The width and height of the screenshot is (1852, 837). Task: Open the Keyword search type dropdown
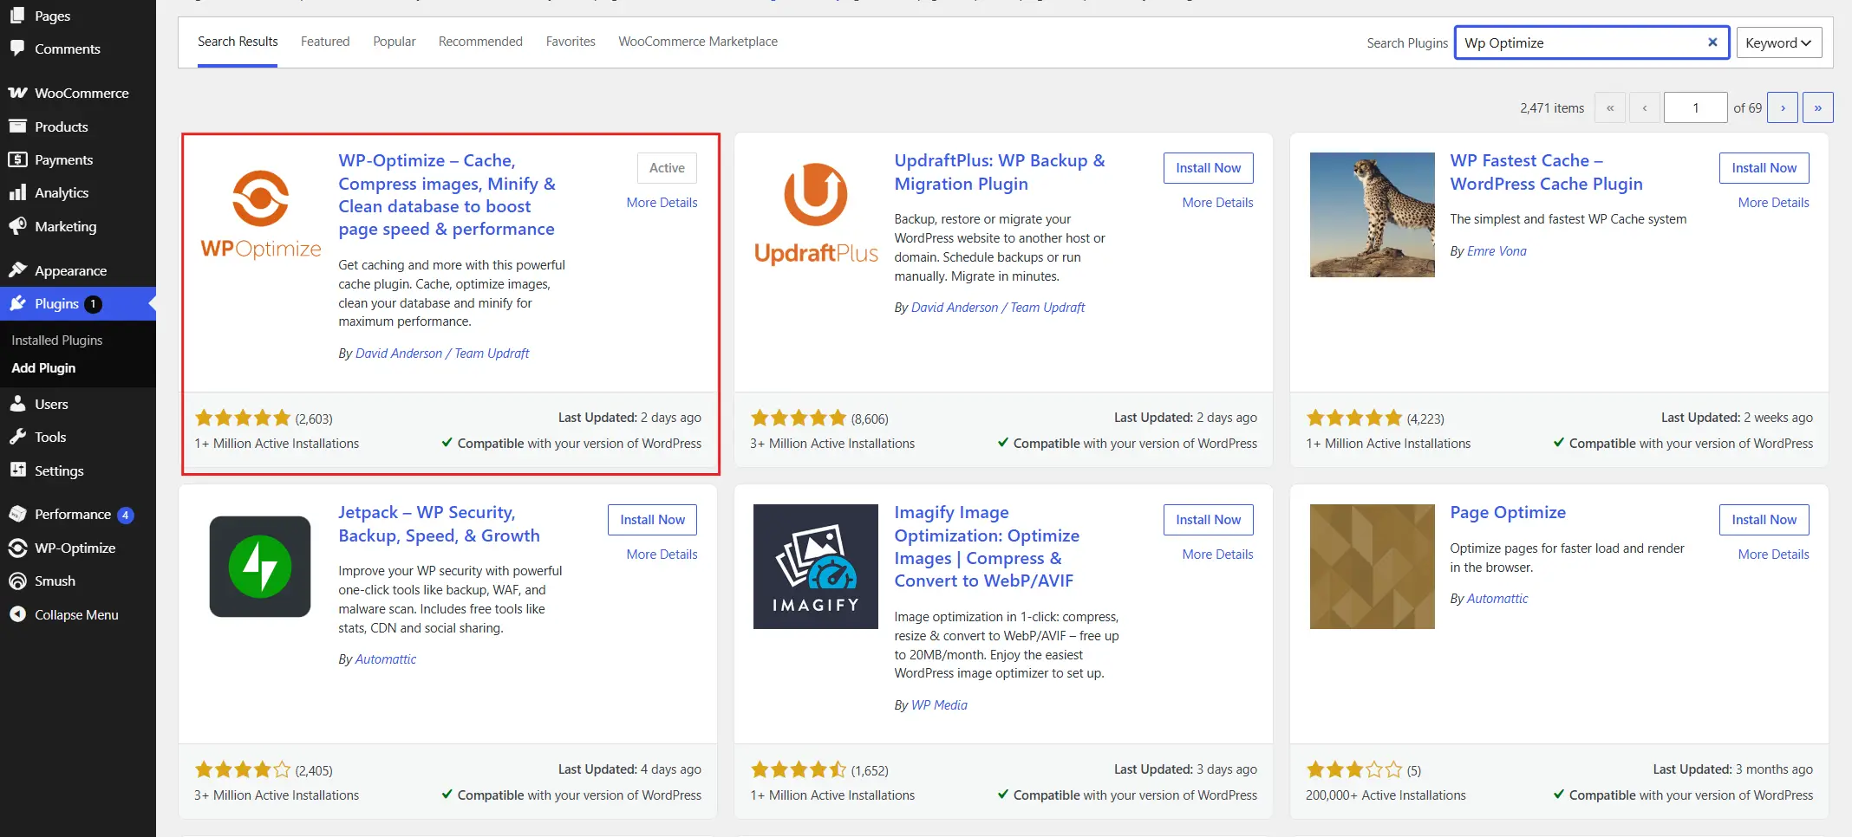coord(1778,42)
